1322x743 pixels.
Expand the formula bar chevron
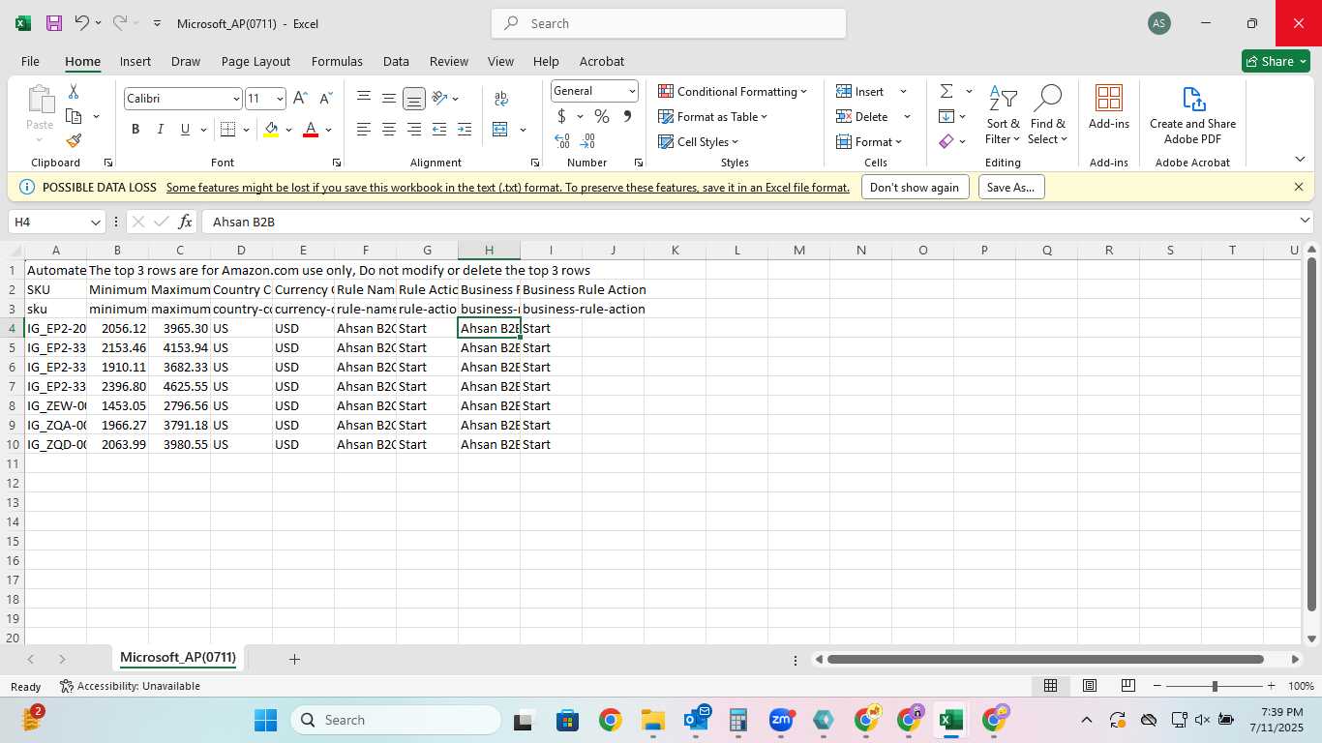pos(1305,222)
